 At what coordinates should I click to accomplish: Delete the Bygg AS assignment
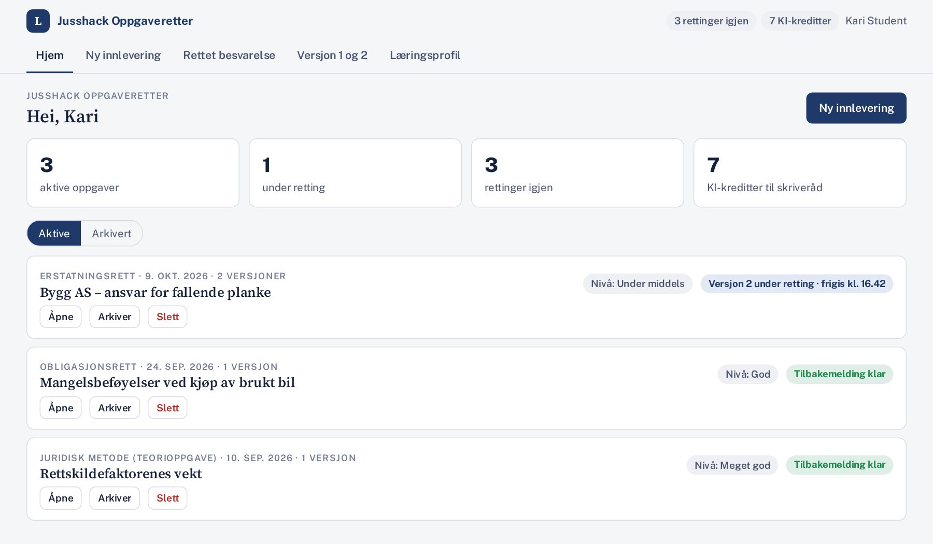[x=167, y=317]
